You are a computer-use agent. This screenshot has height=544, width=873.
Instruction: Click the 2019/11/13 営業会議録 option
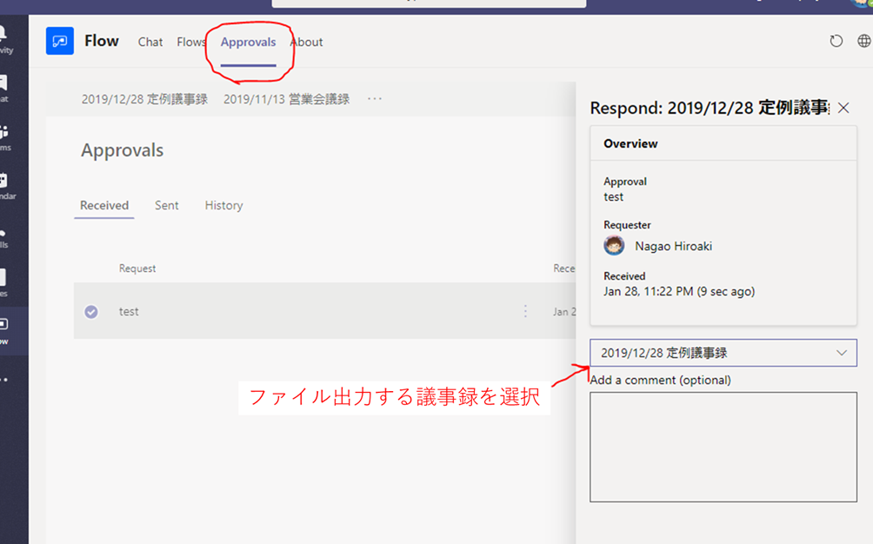tap(287, 99)
